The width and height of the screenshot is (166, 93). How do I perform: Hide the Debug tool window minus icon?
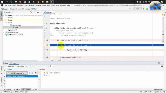(162, 63)
